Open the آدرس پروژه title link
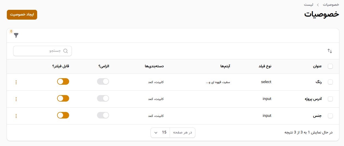The image size is (344, 146). 313,99
